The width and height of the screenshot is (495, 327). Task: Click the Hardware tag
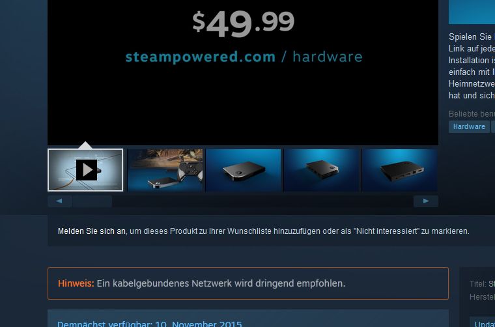point(469,126)
